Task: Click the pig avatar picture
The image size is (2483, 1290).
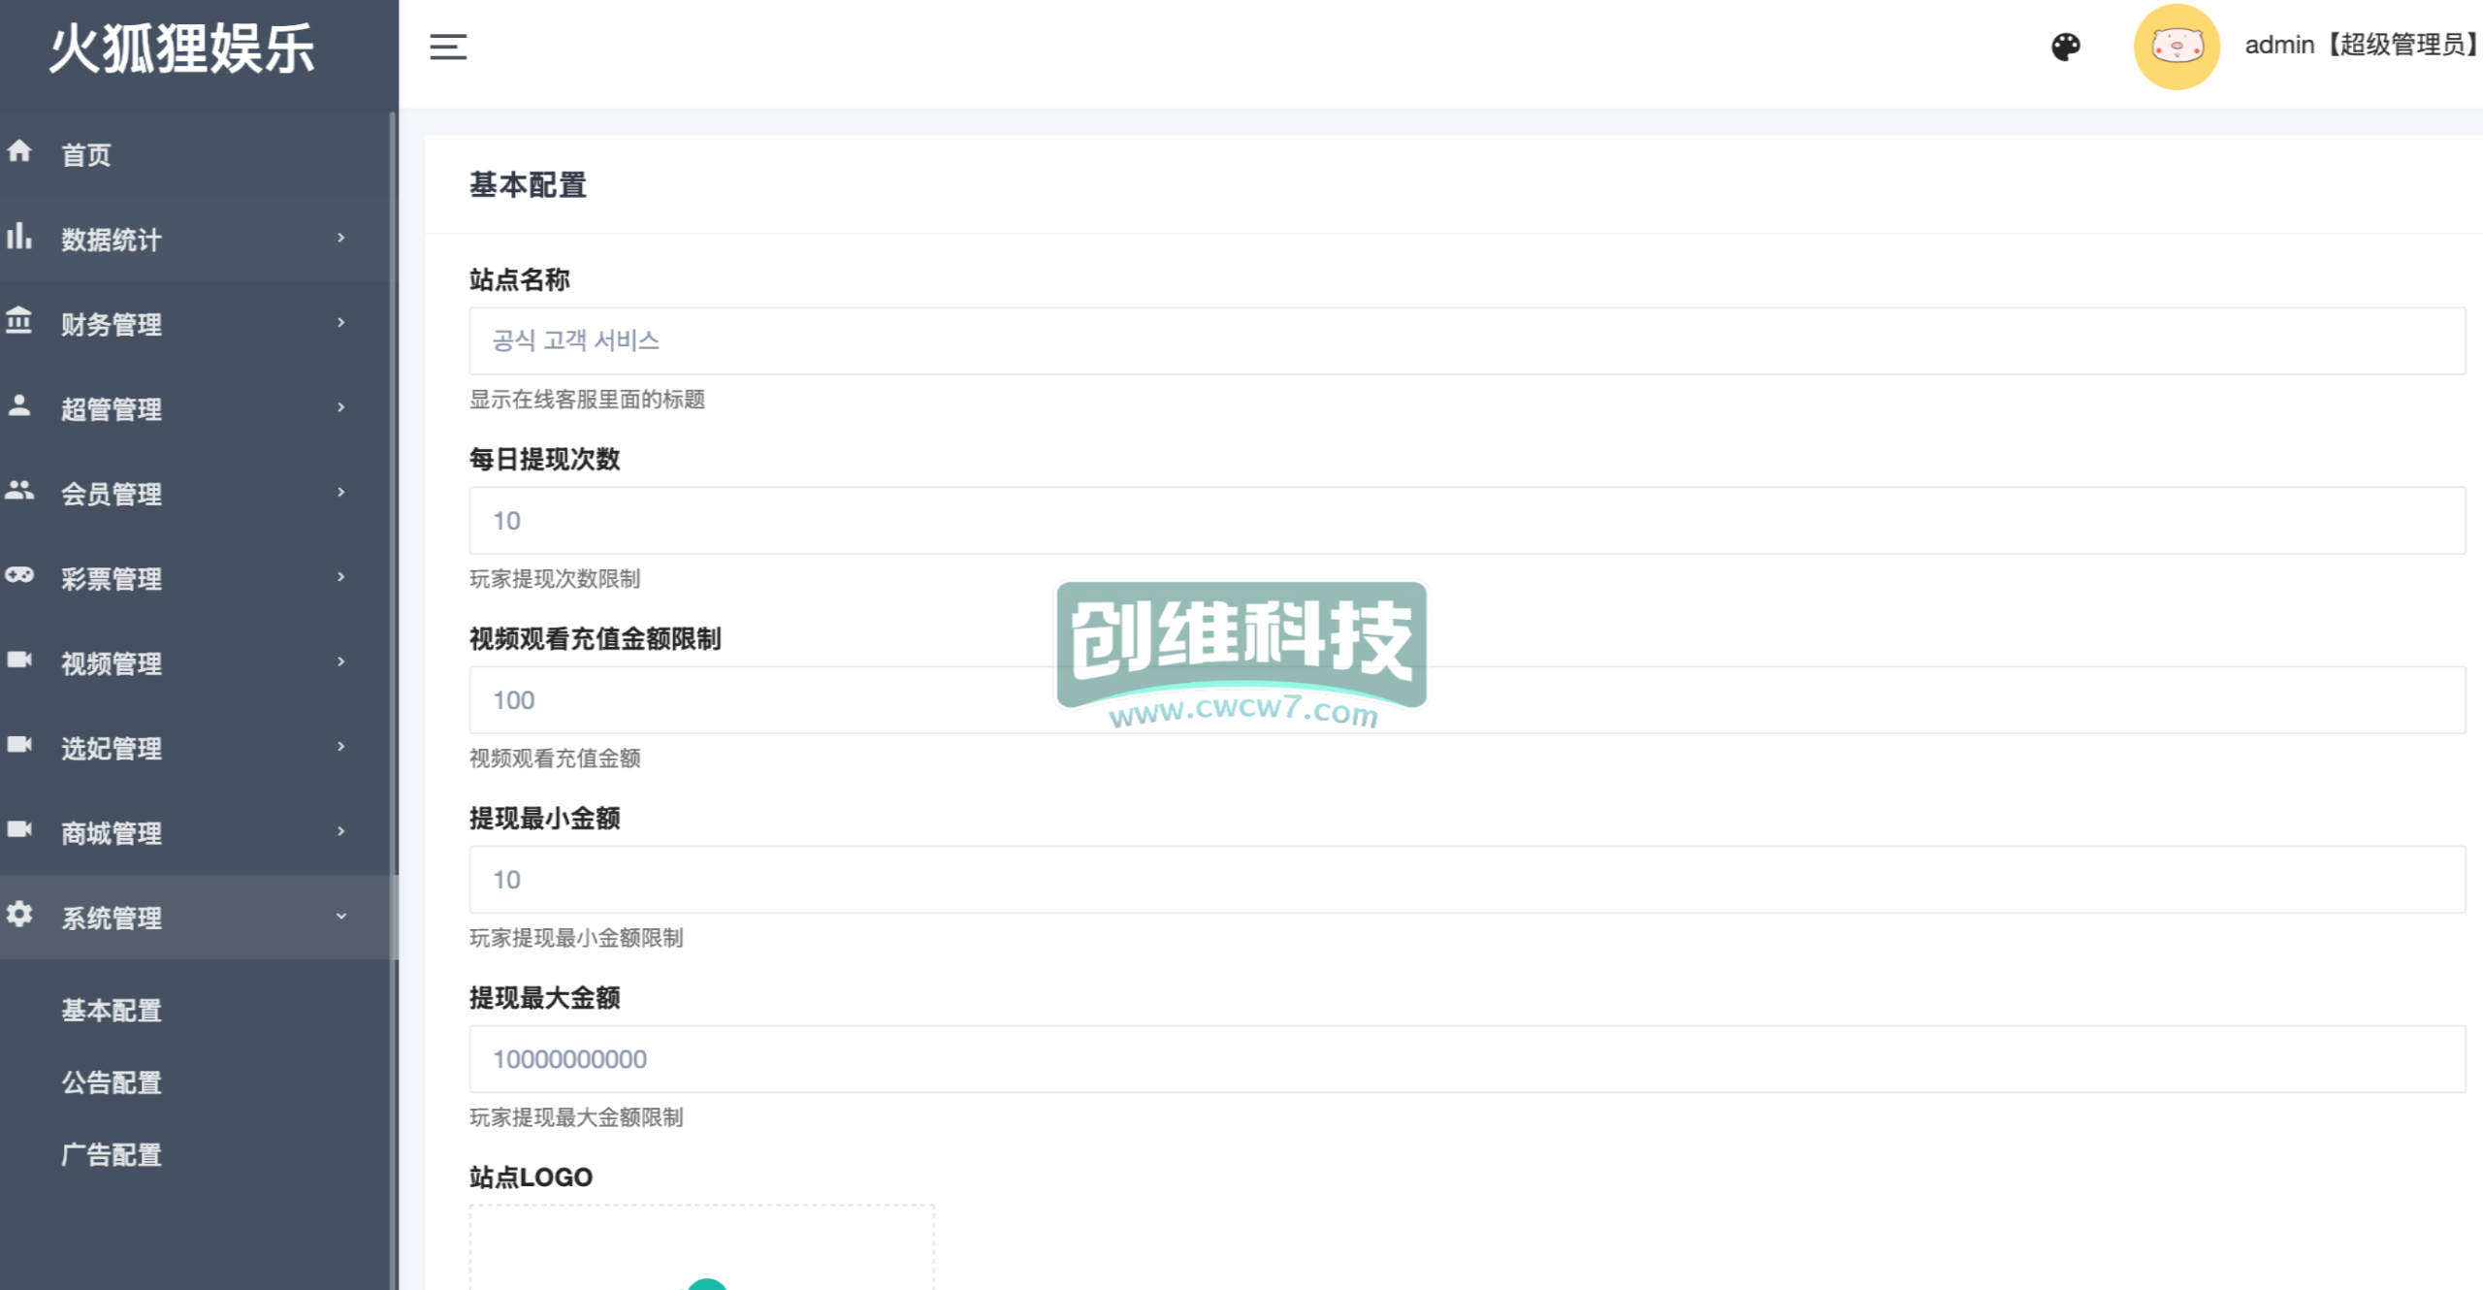Action: click(2177, 47)
